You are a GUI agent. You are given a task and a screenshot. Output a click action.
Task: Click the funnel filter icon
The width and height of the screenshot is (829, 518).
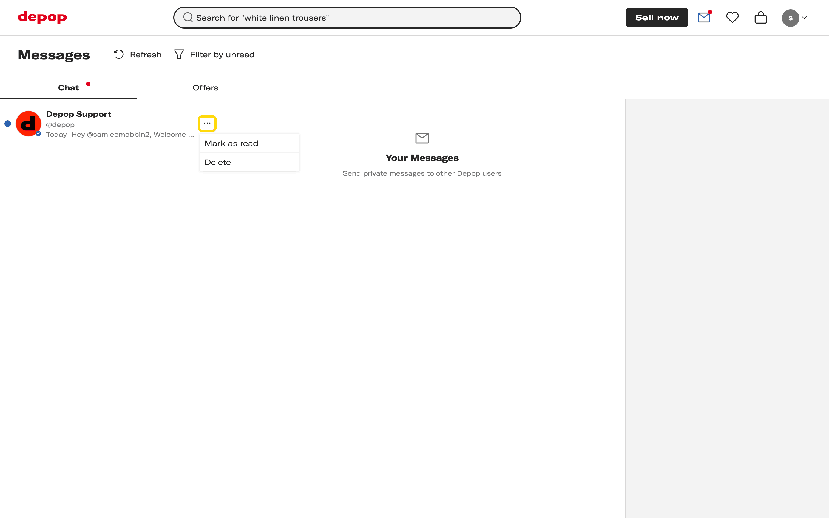[179, 55]
